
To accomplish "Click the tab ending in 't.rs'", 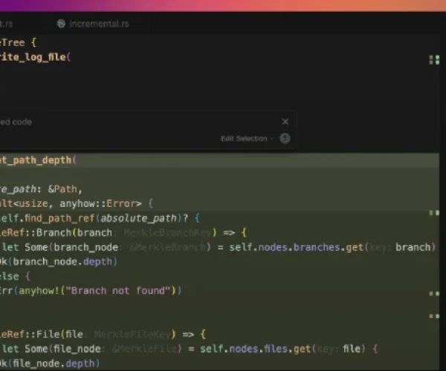I will [6, 24].
